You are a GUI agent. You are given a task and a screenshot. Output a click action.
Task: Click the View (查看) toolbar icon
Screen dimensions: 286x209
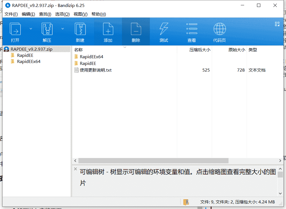coord(192,29)
